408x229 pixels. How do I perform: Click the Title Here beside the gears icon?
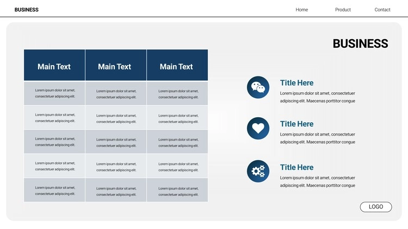pos(296,167)
